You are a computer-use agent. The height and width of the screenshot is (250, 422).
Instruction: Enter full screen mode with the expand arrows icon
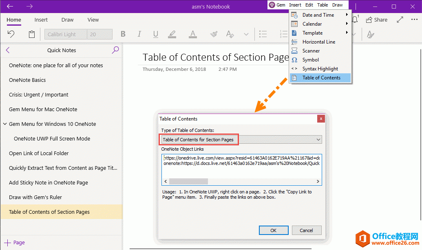[400, 20]
